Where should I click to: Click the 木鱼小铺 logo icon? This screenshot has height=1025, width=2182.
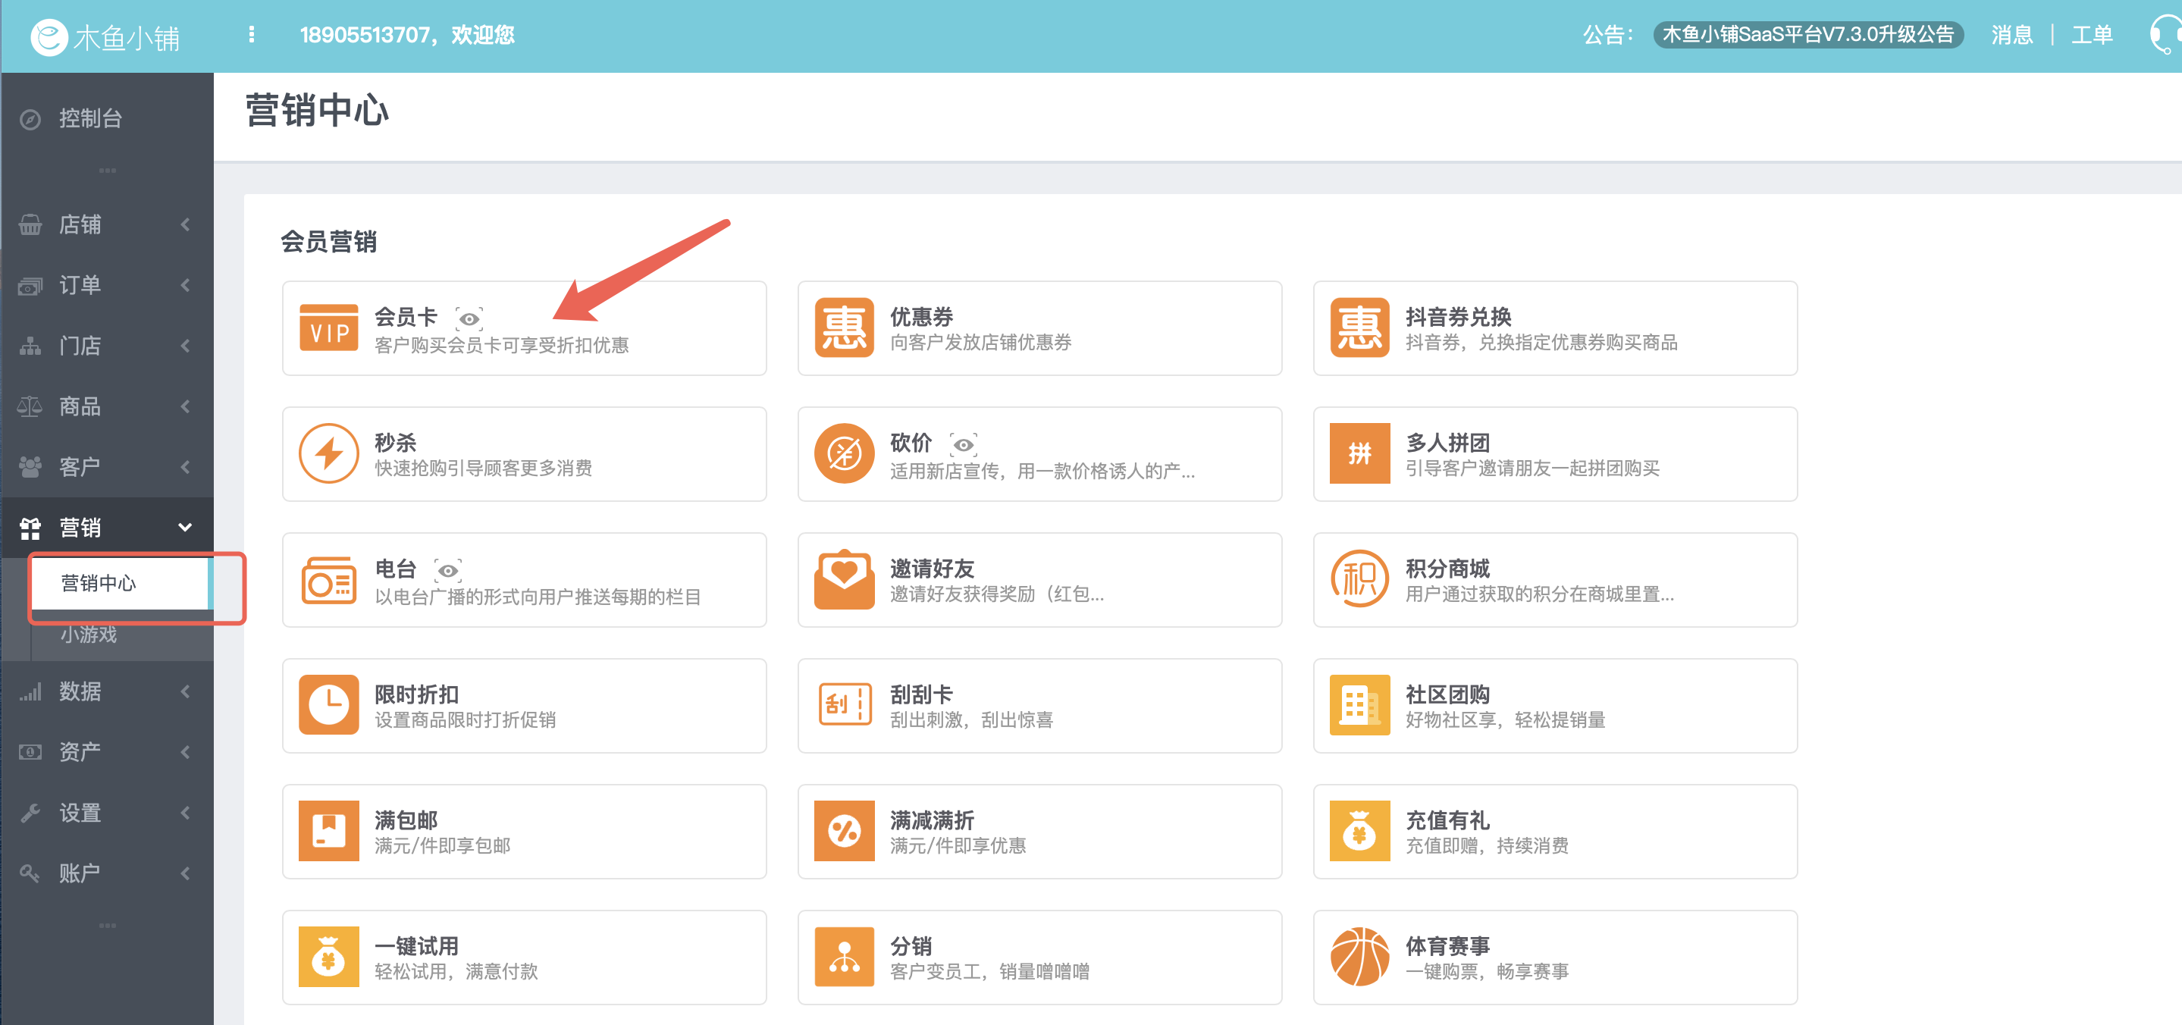pyautogui.click(x=49, y=36)
